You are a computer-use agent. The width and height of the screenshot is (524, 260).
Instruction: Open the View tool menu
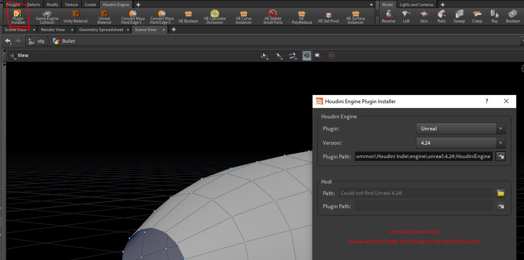pos(18,55)
